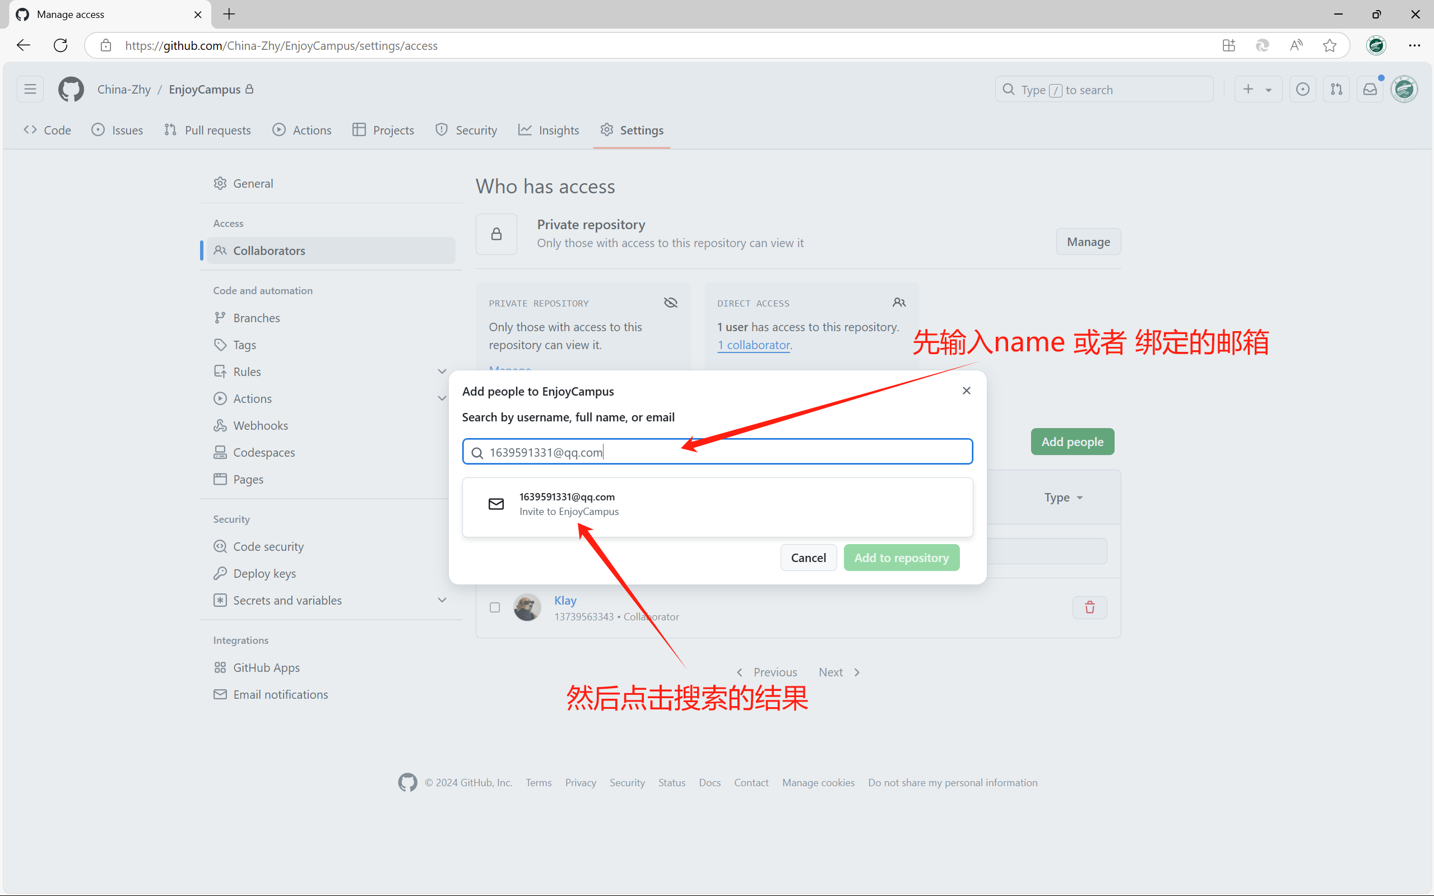Open browser settings ellipsis menu
1434x896 pixels.
click(x=1414, y=45)
